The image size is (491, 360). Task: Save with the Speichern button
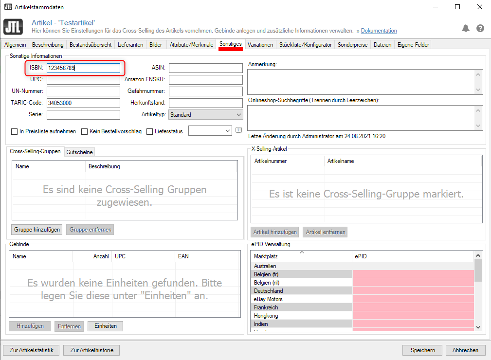click(422, 350)
